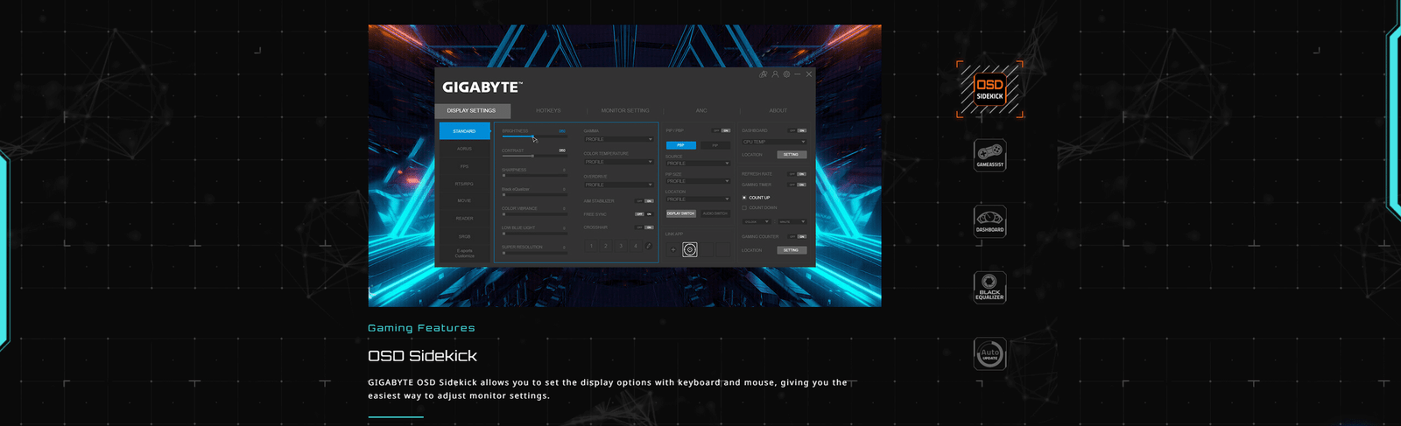Image resolution: width=1401 pixels, height=426 pixels.
Task: Select the Reader picture mode
Action: pos(464,219)
